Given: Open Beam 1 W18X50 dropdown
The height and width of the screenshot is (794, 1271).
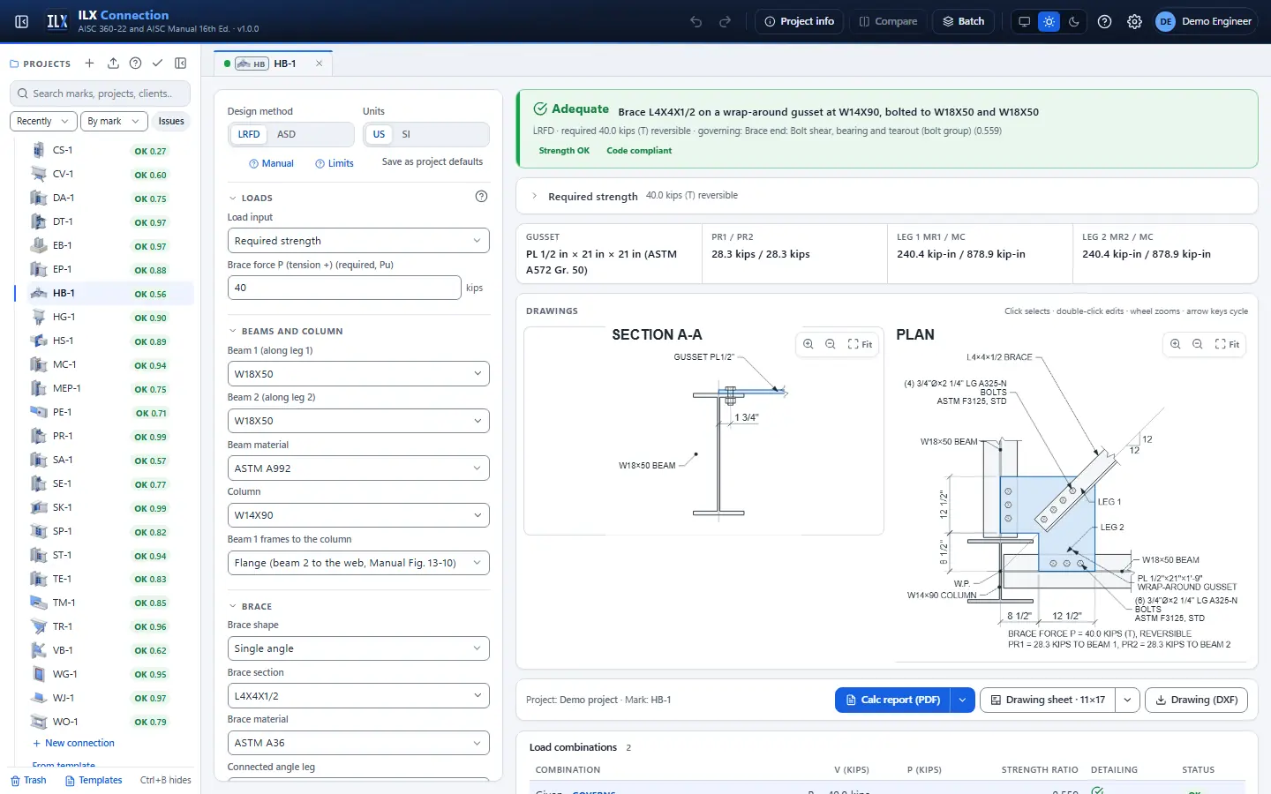Looking at the screenshot, I should [358, 374].
